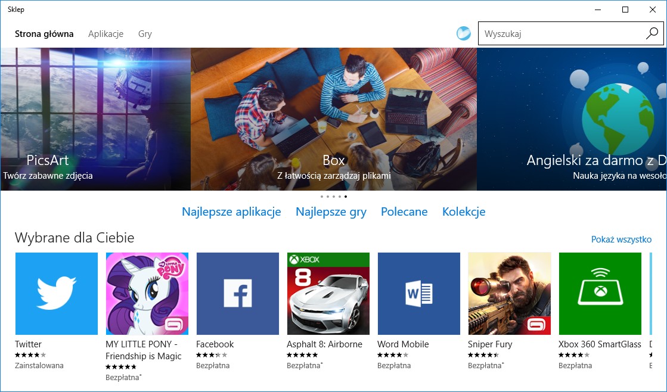667x392 pixels.
Task: Go to the Gry tab
Action: [x=145, y=34]
